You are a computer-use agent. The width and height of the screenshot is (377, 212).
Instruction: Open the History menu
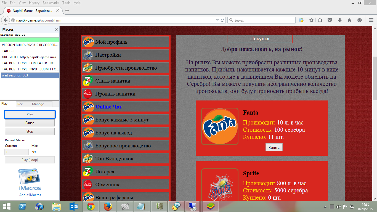tap(34, 3)
